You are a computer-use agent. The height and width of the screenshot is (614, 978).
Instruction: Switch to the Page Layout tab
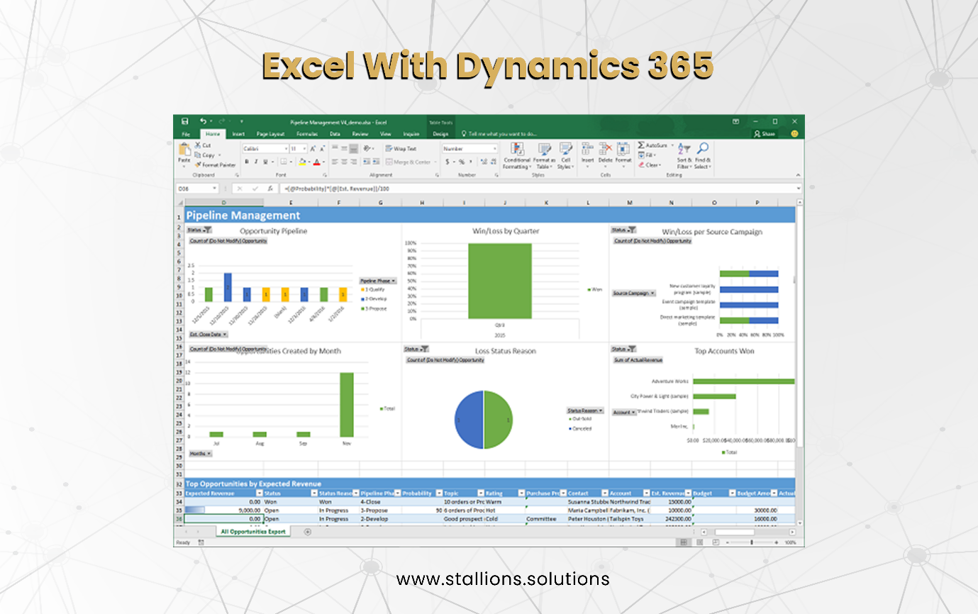click(271, 134)
